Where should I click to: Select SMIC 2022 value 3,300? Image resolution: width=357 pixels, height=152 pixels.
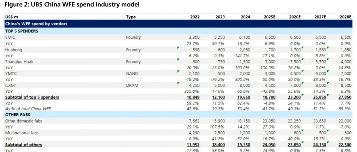(x=194, y=37)
